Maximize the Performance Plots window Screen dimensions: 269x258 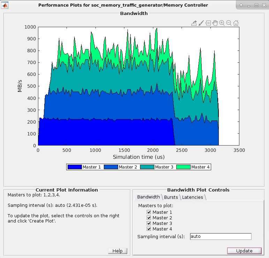(256, 5)
